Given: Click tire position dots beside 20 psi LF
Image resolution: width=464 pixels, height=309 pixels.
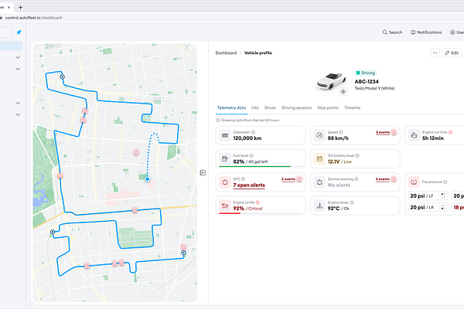Looking at the screenshot, I should 443,195.
